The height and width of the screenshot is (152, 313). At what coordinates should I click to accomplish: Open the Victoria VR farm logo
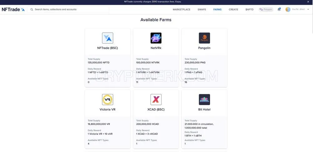108,100
